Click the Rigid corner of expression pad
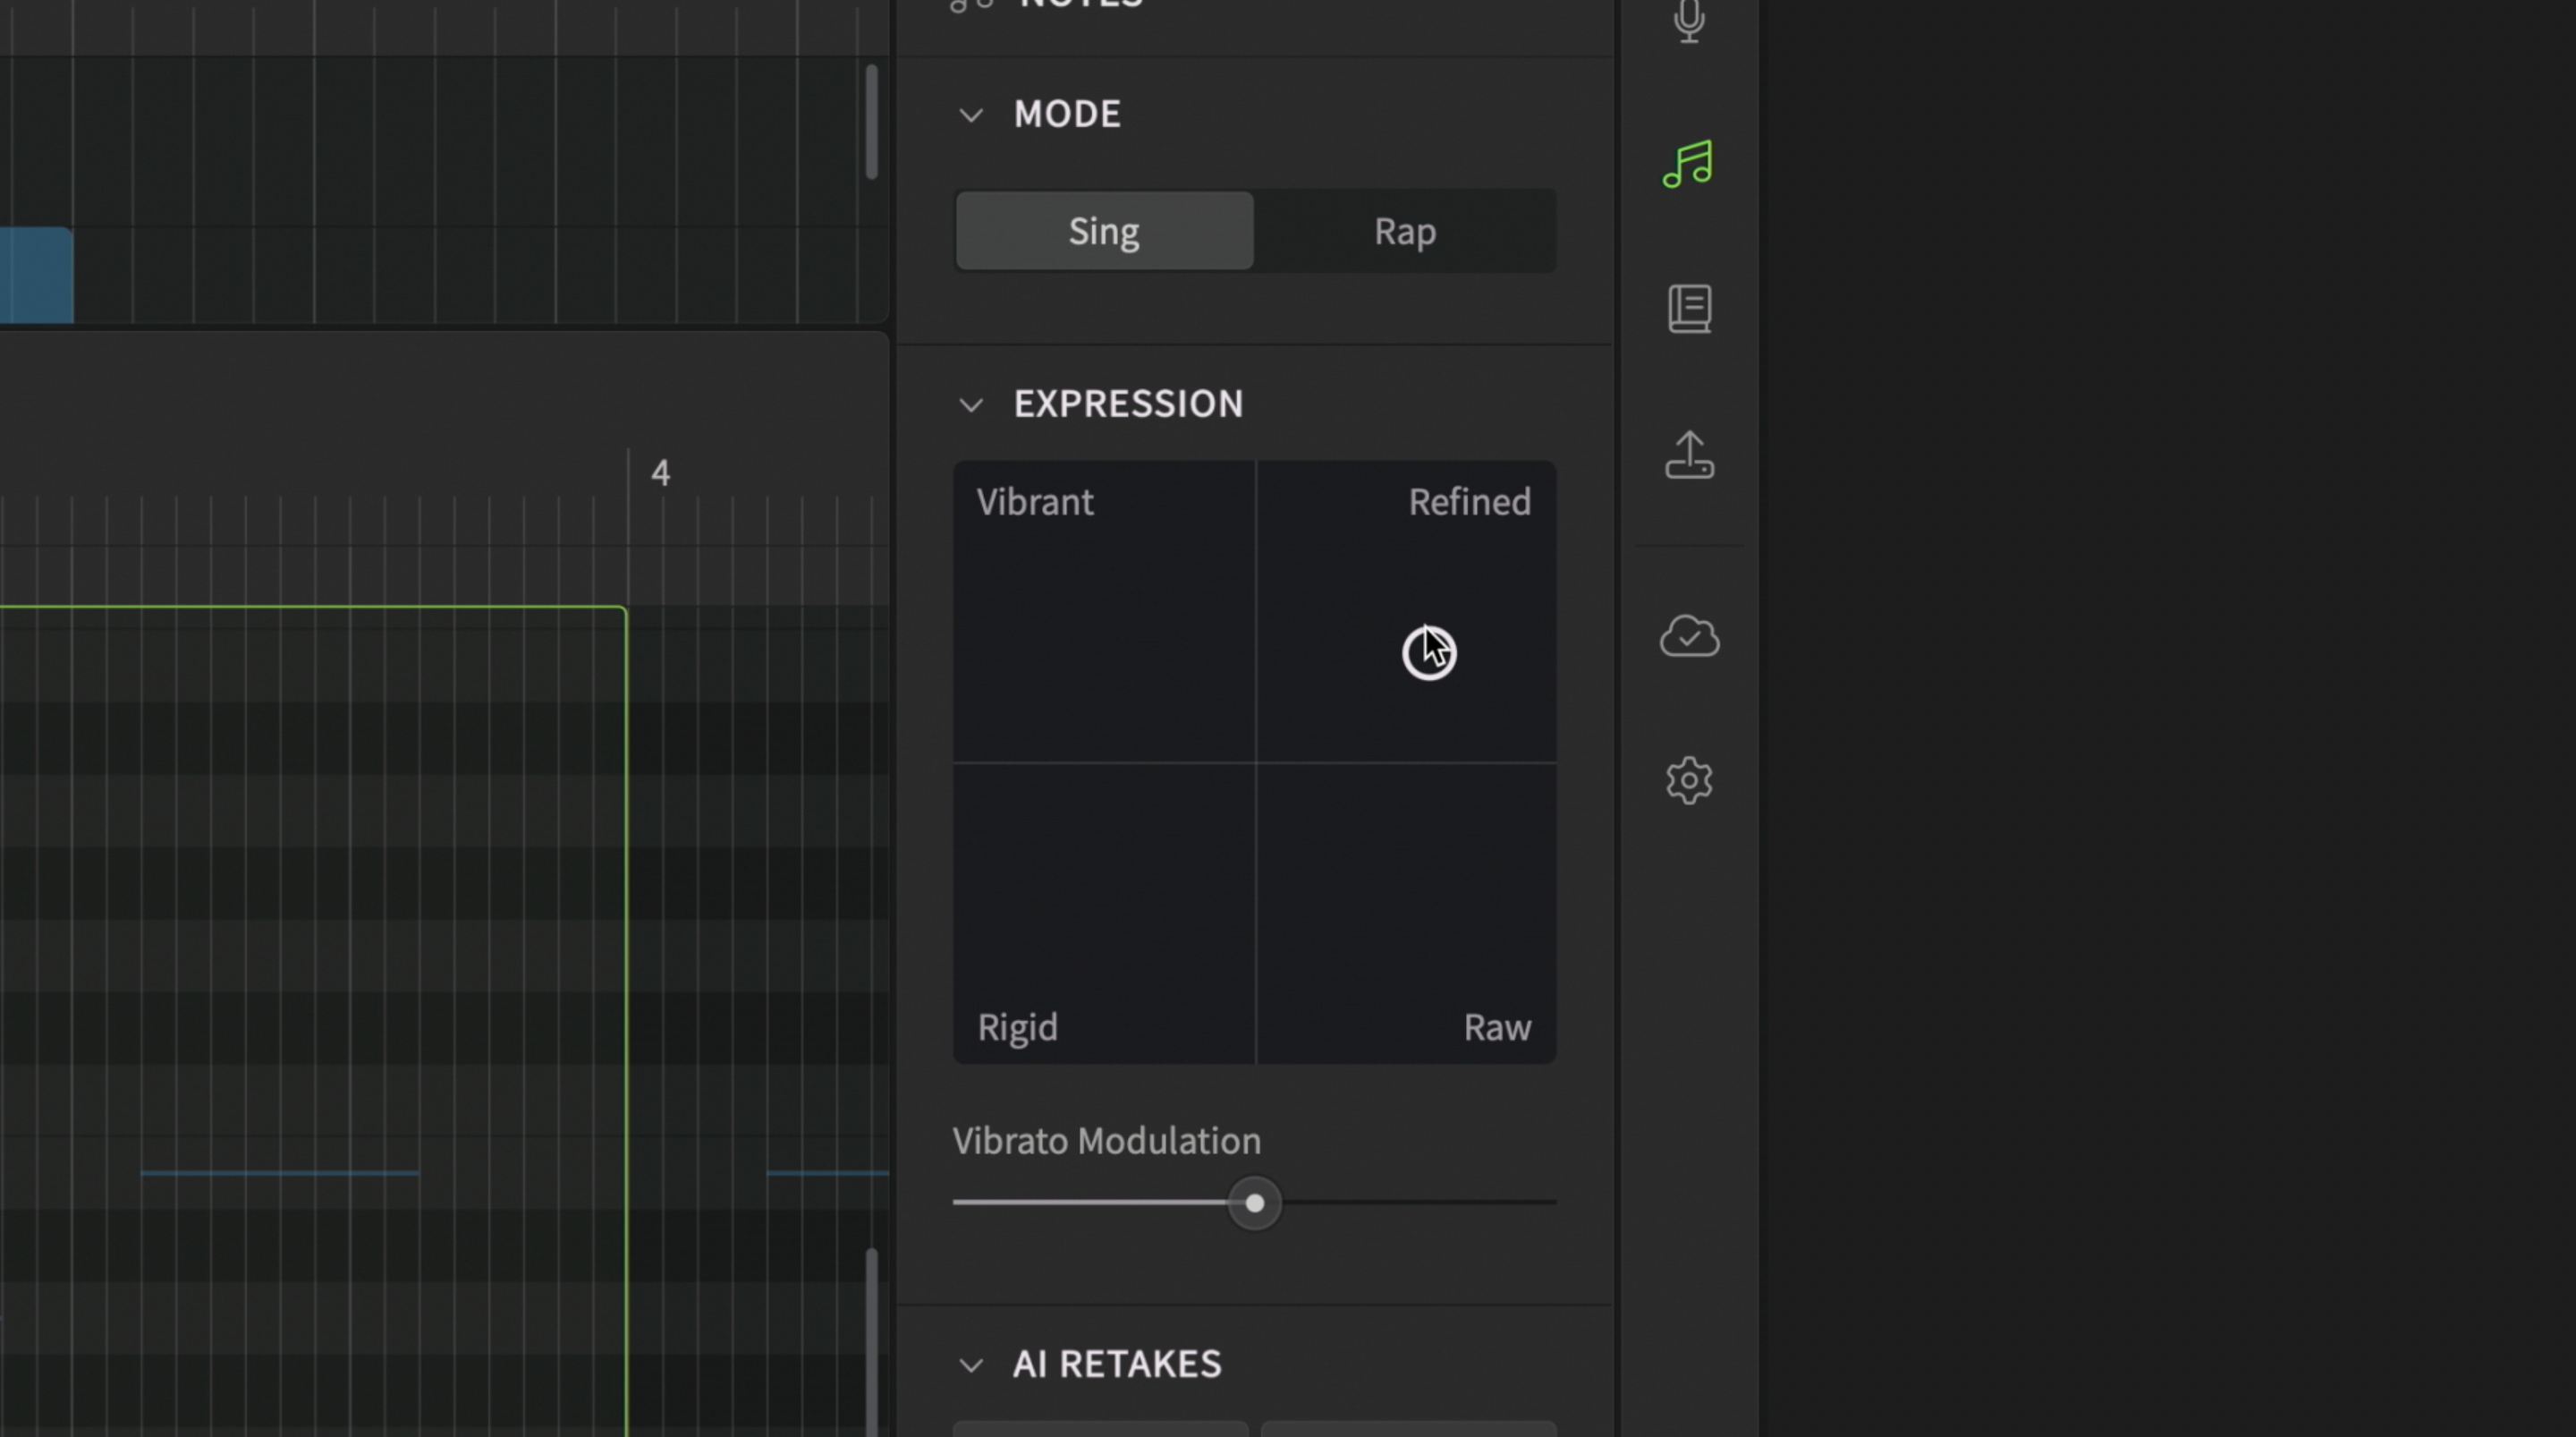2576x1437 pixels. point(1017,1028)
